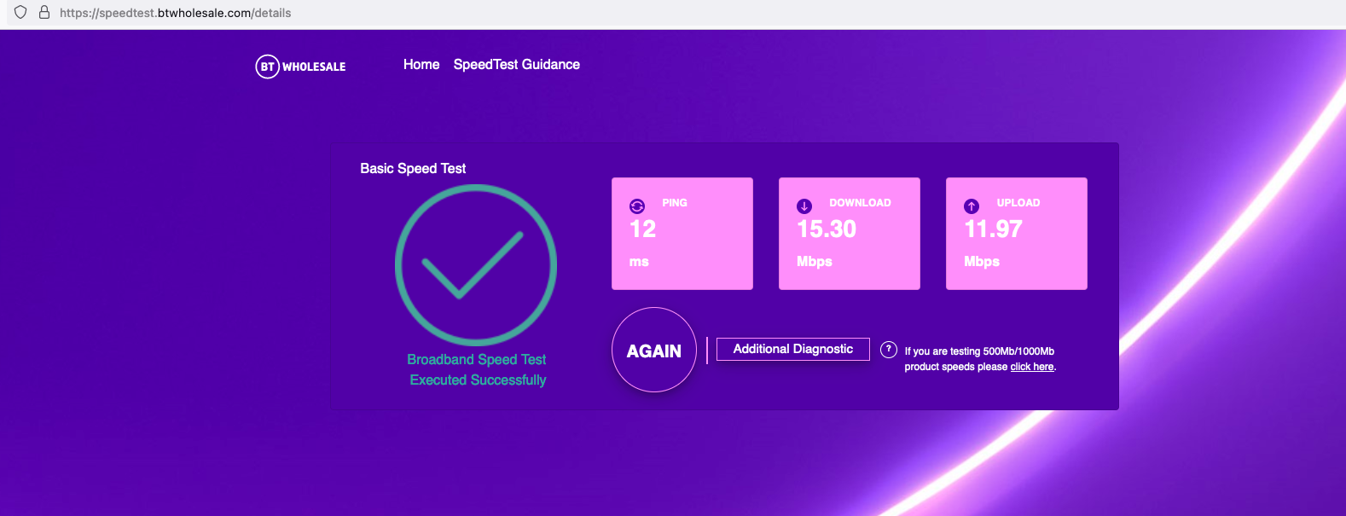Click the question mark help icon
The image size is (1346, 516).
click(x=889, y=350)
